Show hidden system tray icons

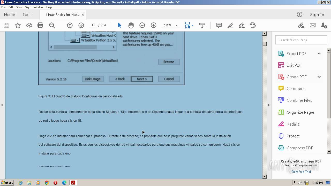point(295,183)
